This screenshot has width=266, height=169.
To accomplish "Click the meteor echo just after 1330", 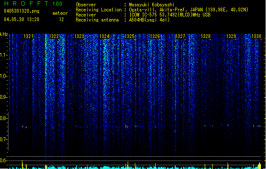I will click(259, 126).
